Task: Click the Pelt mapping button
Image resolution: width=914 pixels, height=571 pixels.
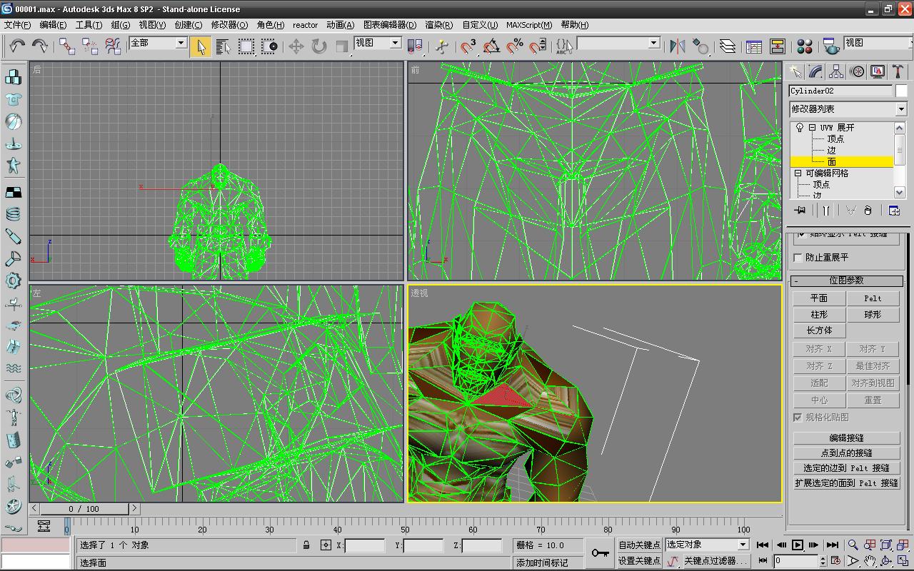Action: [873, 298]
